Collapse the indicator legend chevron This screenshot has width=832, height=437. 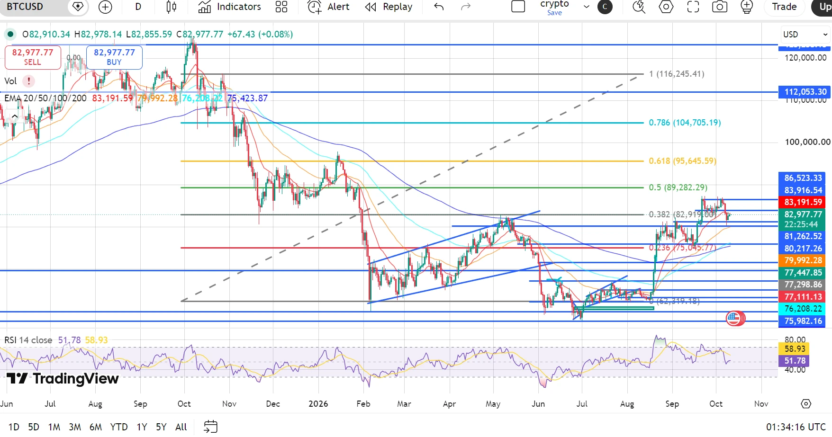15,116
